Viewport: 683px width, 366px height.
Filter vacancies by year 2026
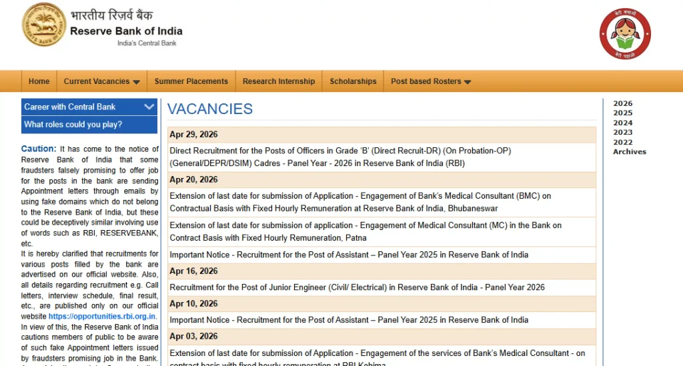[x=622, y=103]
